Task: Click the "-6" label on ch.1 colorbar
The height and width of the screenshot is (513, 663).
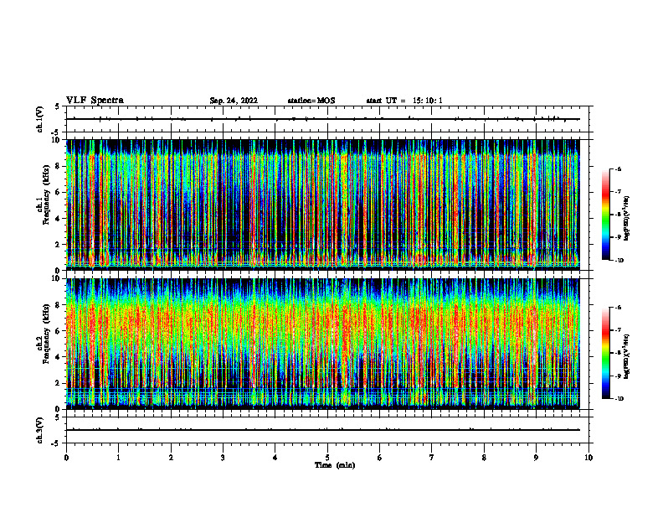Action: click(618, 168)
